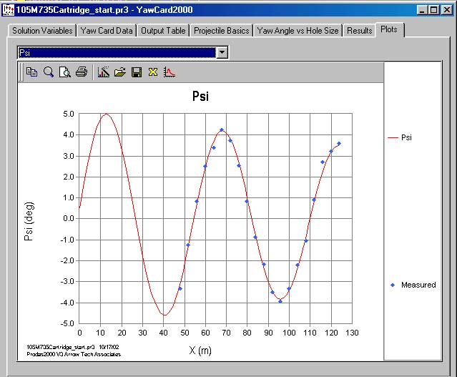The image size is (457, 377).
Task: Click the Measured legend entry
Action: [x=418, y=285]
